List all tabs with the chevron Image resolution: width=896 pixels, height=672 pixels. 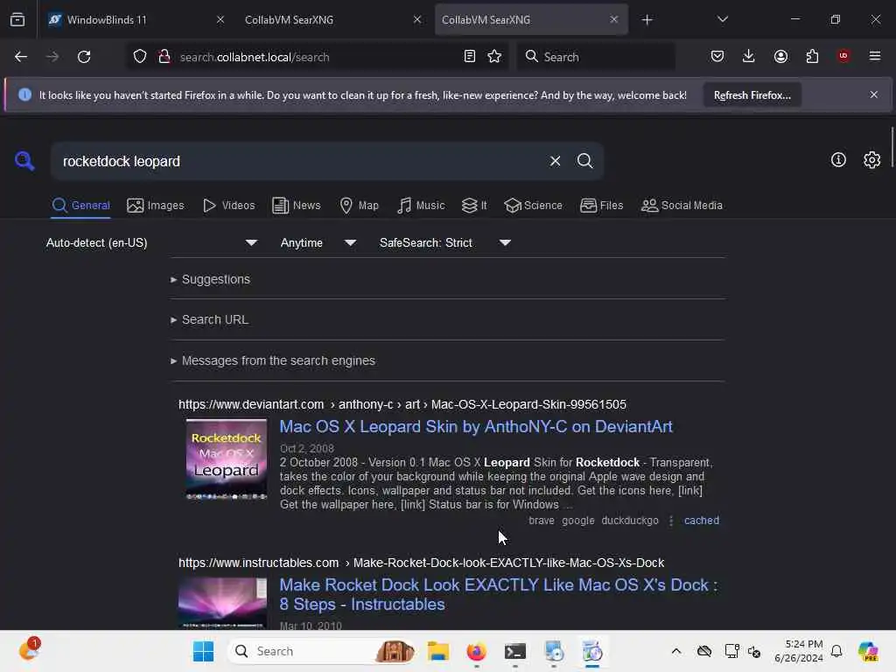point(723,19)
